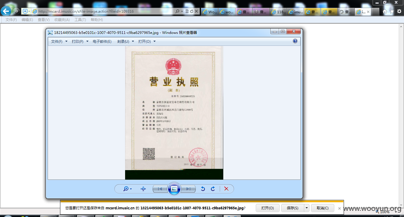Expand the 保存(S) split-button arrow
404x217 pixels.
point(307,208)
